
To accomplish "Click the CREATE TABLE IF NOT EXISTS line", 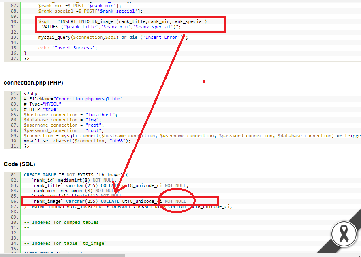I will tap(76, 175).
